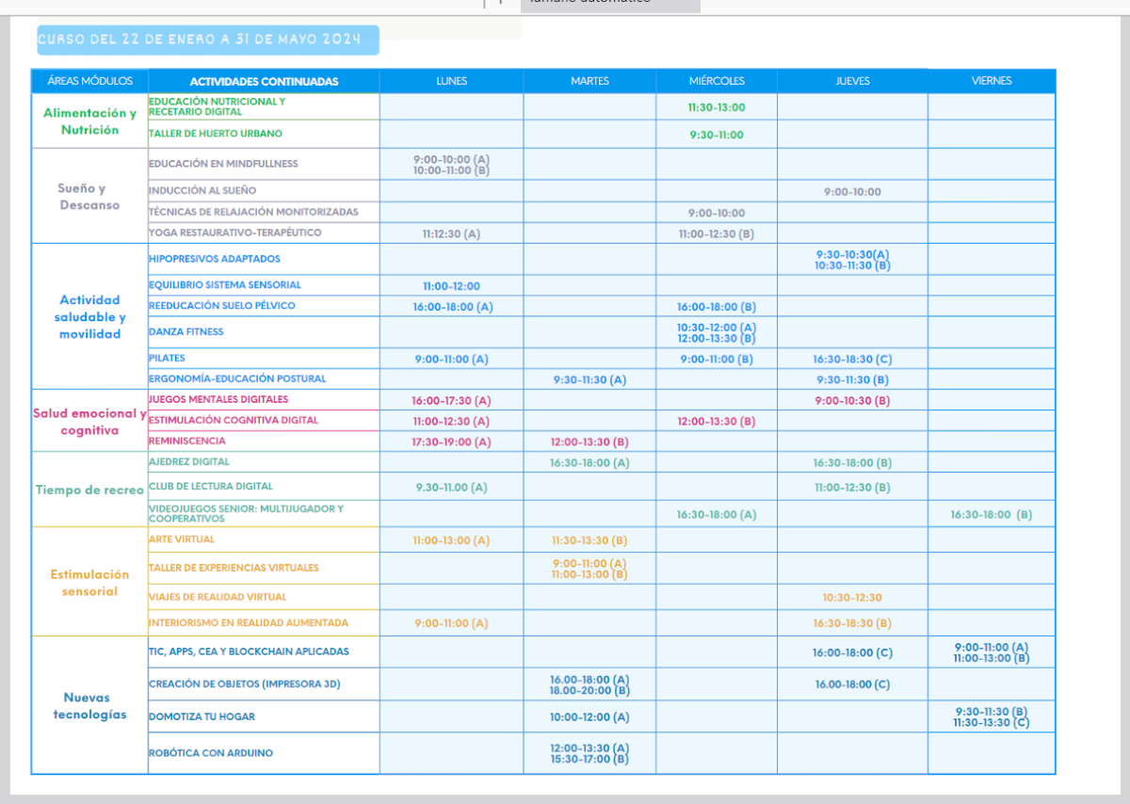This screenshot has width=1130, height=804.
Task: Select the ÁREAS MÓDULOS column header
Action: [x=90, y=81]
